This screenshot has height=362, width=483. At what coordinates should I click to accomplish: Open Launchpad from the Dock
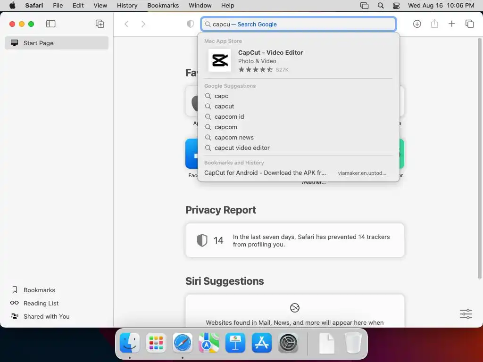[x=156, y=343]
